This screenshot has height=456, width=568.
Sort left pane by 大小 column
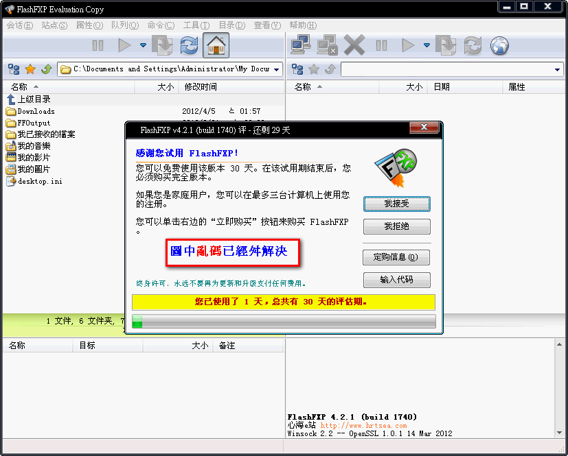click(157, 87)
